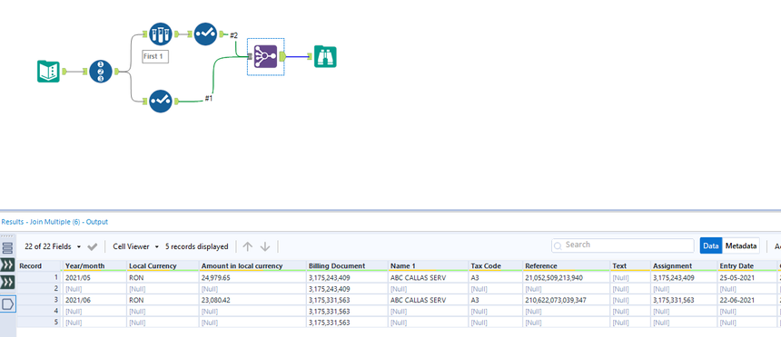
Task: Open the Cell Viewer dropdown
Action: 135,246
